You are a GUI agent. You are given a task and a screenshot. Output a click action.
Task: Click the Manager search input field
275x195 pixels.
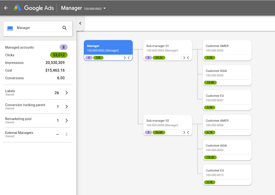(37, 28)
